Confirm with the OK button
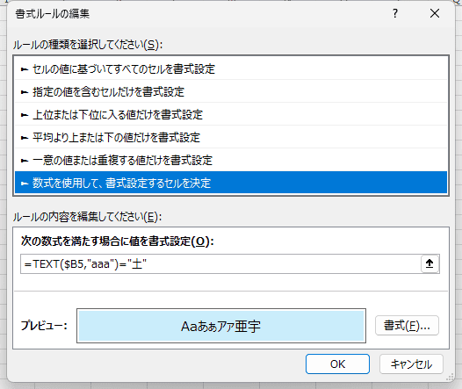Image resolution: width=462 pixels, height=389 pixels. click(x=337, y=364)
